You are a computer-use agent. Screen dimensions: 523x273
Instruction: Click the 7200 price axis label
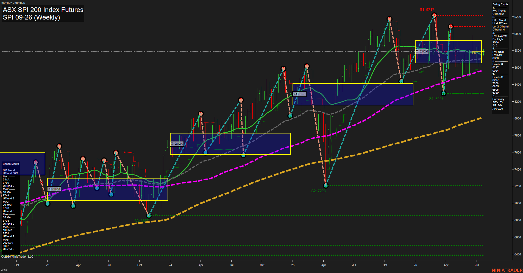click(x=518, y=186)
